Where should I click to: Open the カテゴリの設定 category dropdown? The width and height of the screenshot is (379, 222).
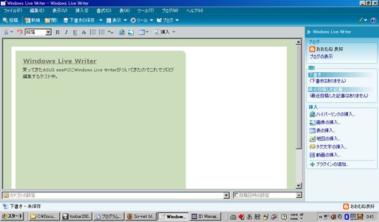click(226, 195)
